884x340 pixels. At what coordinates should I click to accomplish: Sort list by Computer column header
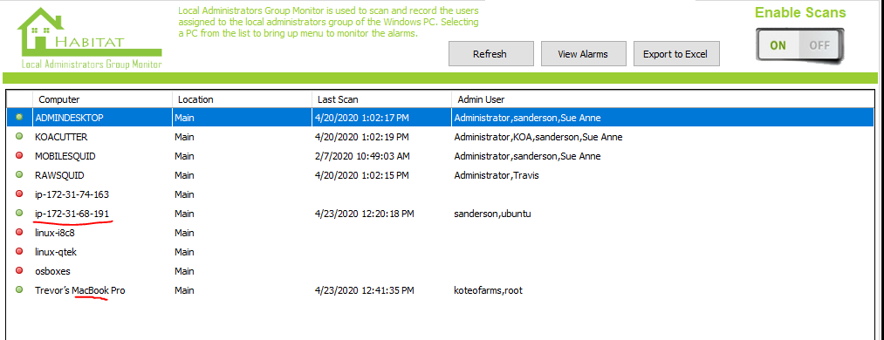pyautogui.click(x=102, y=99)
